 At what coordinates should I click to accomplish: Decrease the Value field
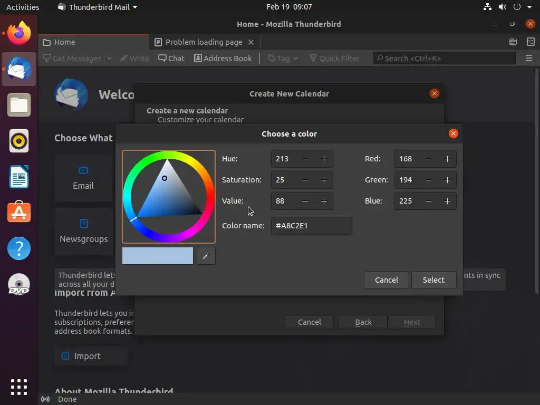(305, 201)
